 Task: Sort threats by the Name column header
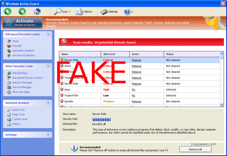(x=80, y=54)
